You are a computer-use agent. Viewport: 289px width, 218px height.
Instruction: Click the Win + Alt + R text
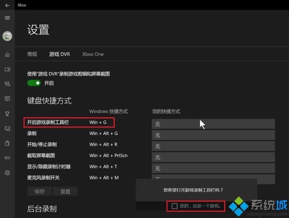[103, 144]
